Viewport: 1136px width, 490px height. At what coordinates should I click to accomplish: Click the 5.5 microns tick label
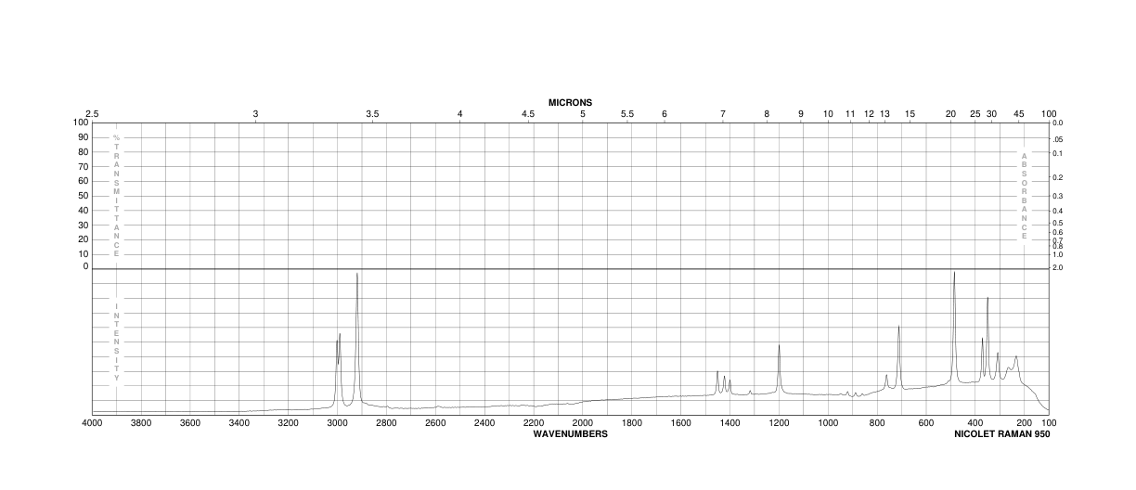point(627,113)
